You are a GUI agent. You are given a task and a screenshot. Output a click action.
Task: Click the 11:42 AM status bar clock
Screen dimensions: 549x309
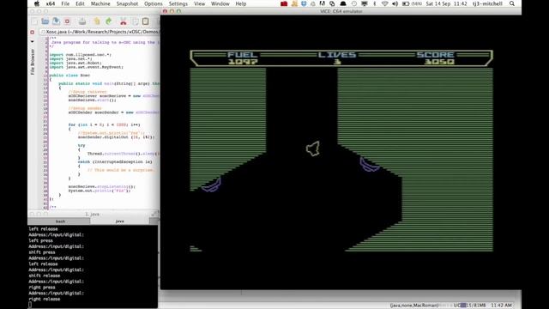tap(501, 306)
